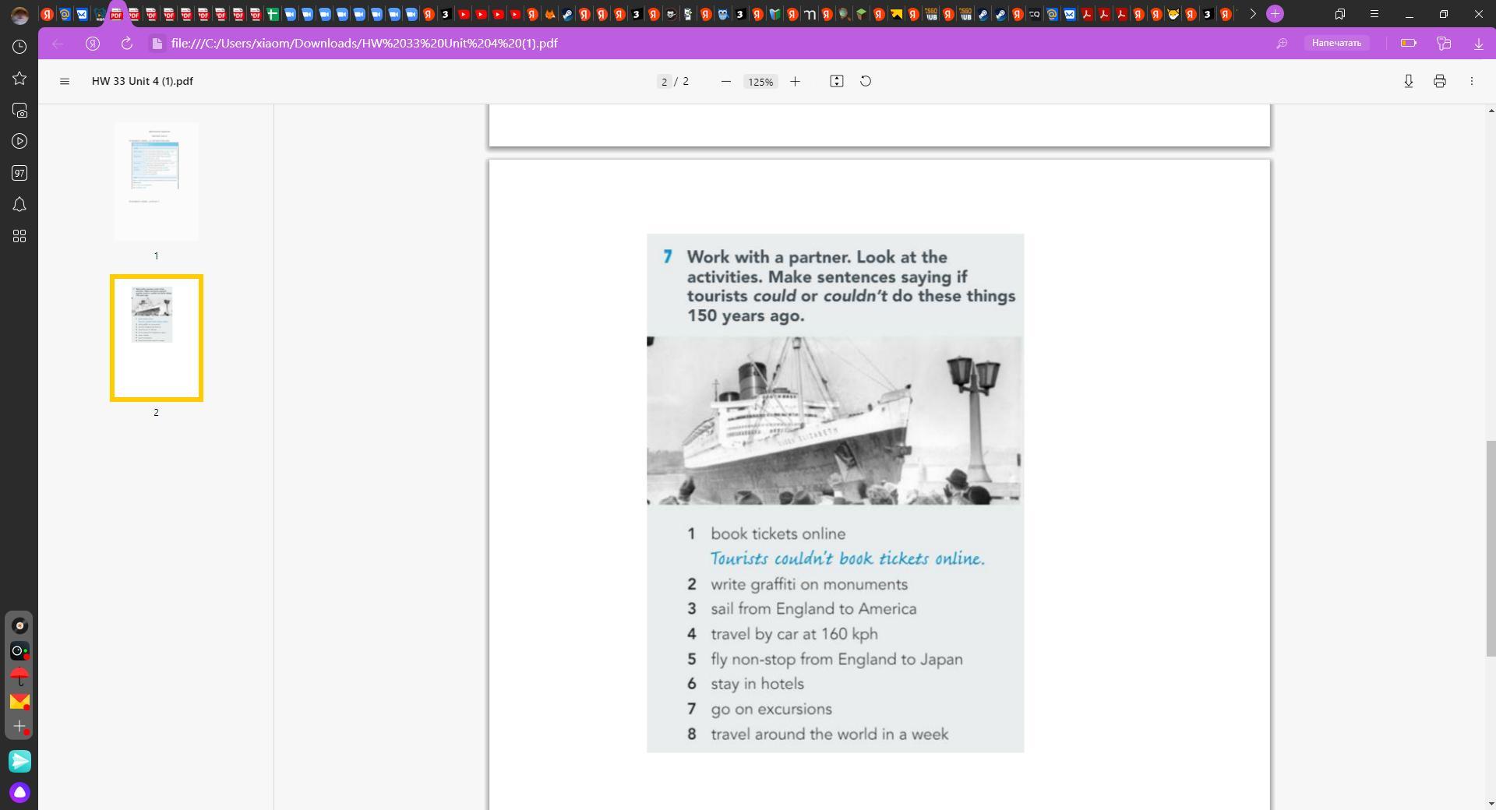Image resolution: width=1496 pixels, height=810 pixels.
Task: Click the ship photograph in the PDF
Action: (834, 421)
